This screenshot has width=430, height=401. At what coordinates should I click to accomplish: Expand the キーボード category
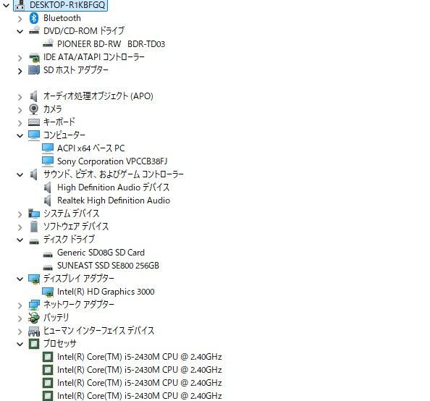point(20,122)
